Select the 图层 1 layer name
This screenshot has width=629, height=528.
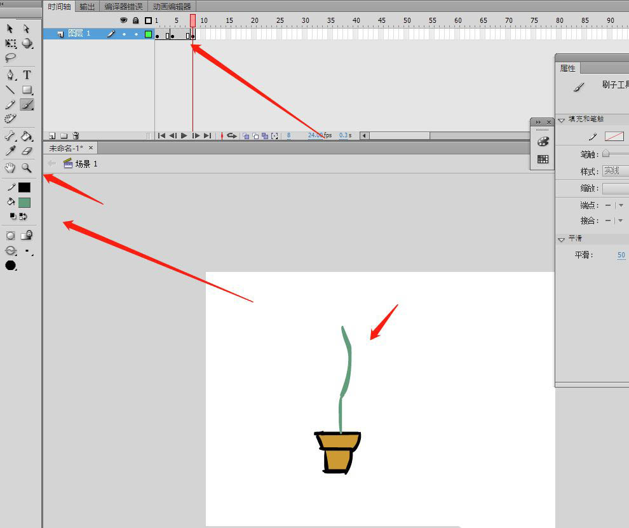click(x=79, y=33)
